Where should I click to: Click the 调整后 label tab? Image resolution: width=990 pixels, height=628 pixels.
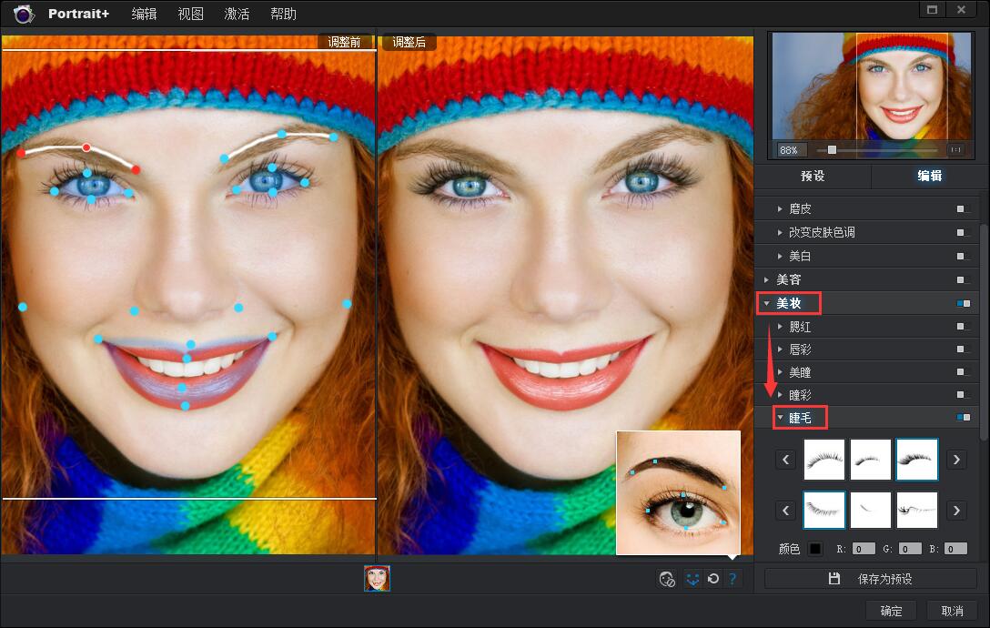[409, 42]
